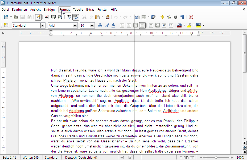247x160 pixels.
Task: Expand the Table dropdown arrow
Action: point(149,17)
